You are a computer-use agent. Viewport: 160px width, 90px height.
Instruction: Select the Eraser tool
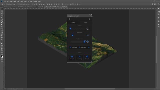click(x=2, y=30)
